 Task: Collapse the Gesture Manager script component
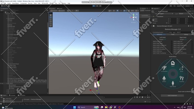(x=152, y=26)
